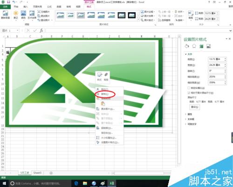Viewport: 233px width, 187px height.
Task: Open the Reset Picture dropdown arrow
Action: pos(52,20)
